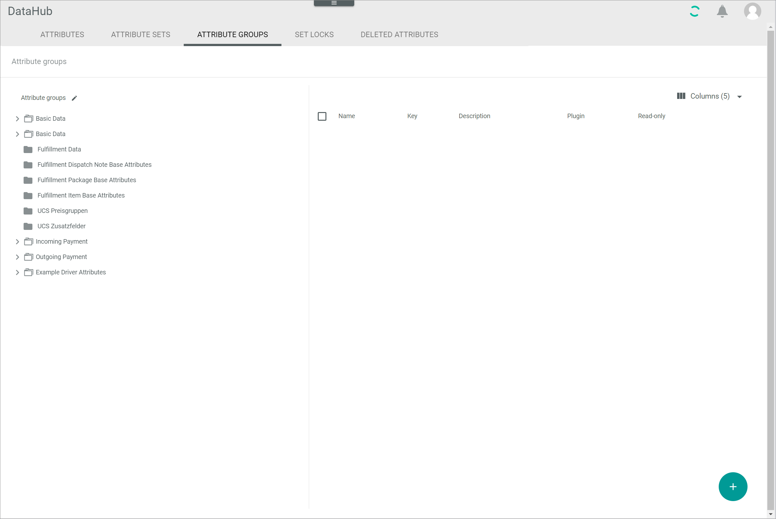776x519 pixels.
Task: Click the folder icon for Example Driver Attributes
Action: (x=28, y=272)
